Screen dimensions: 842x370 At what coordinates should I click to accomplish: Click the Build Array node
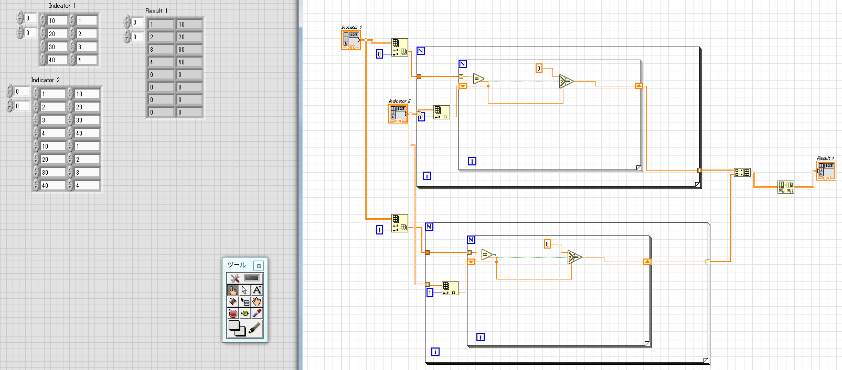742,172
